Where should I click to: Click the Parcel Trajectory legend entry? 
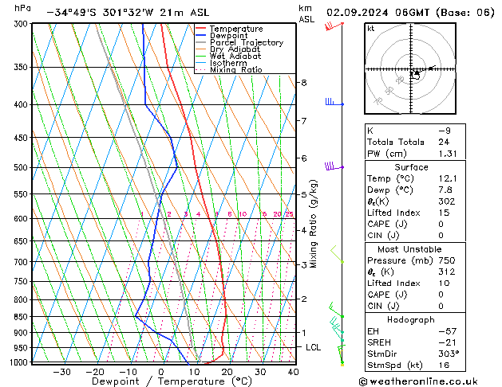tap(246, 43)
